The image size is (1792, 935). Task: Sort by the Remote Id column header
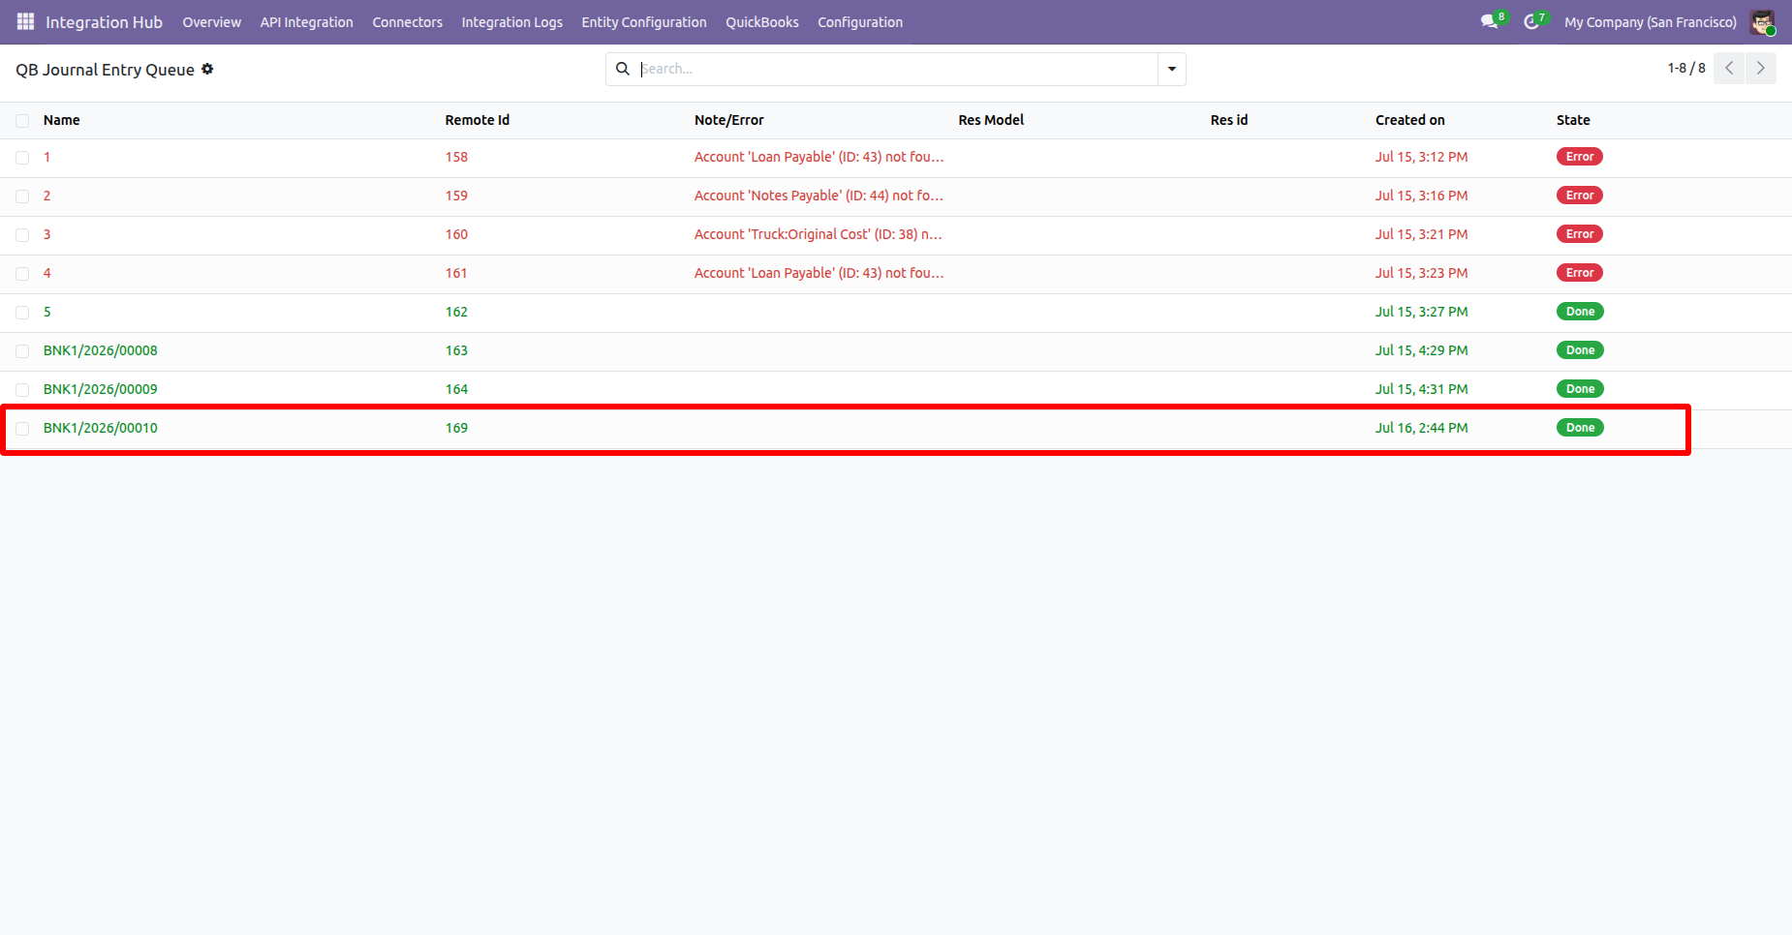478,120
